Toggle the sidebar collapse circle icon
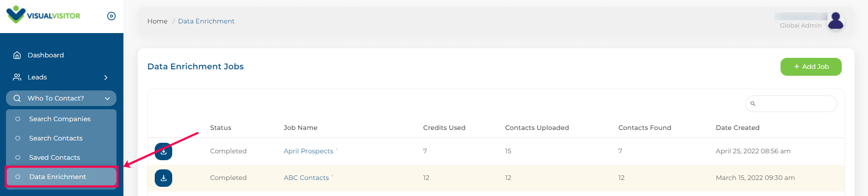The width and height of the screenshot is (868, 196). [x=111, y=16]
